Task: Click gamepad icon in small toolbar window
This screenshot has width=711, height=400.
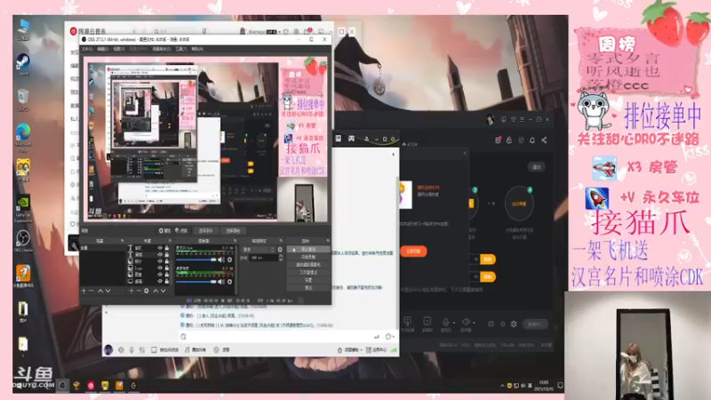Action: [351, 139]
